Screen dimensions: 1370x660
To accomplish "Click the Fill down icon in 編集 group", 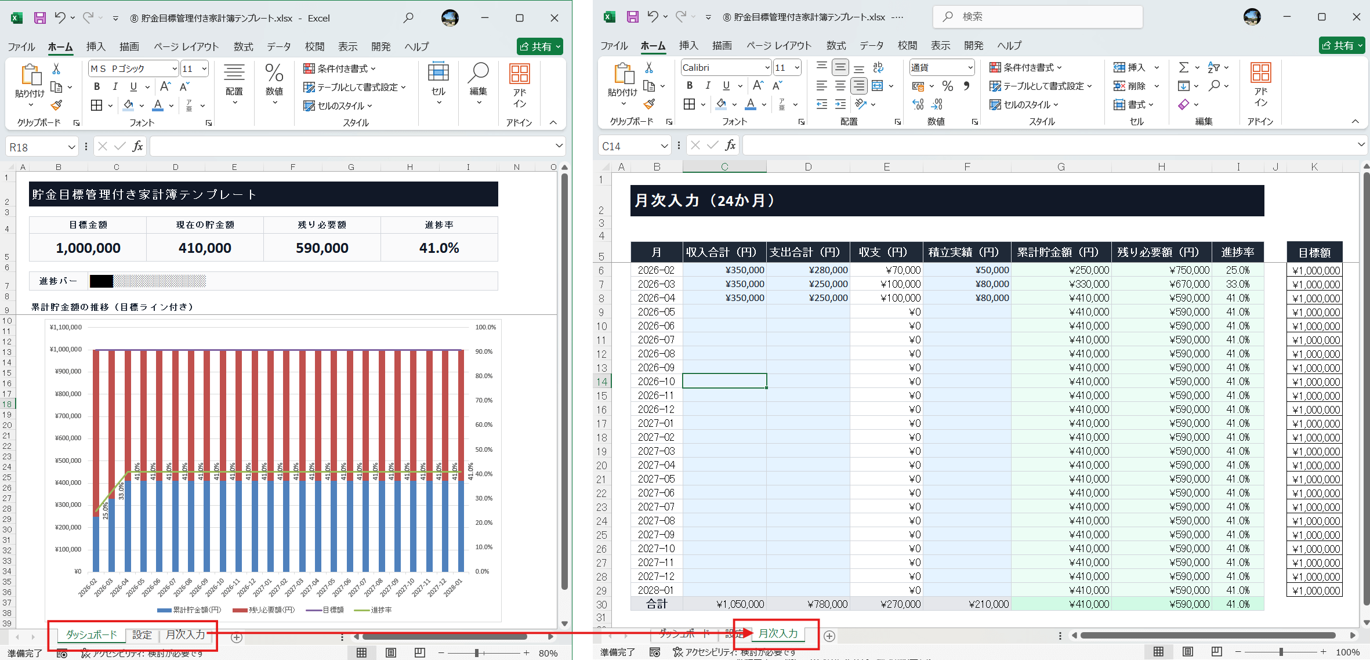I will (x=1185, y=86).
